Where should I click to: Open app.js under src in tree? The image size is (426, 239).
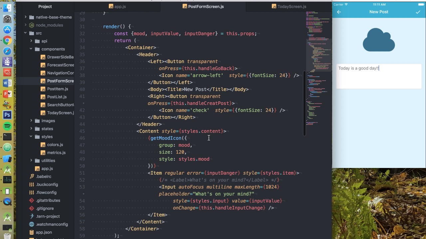[47, 169]
